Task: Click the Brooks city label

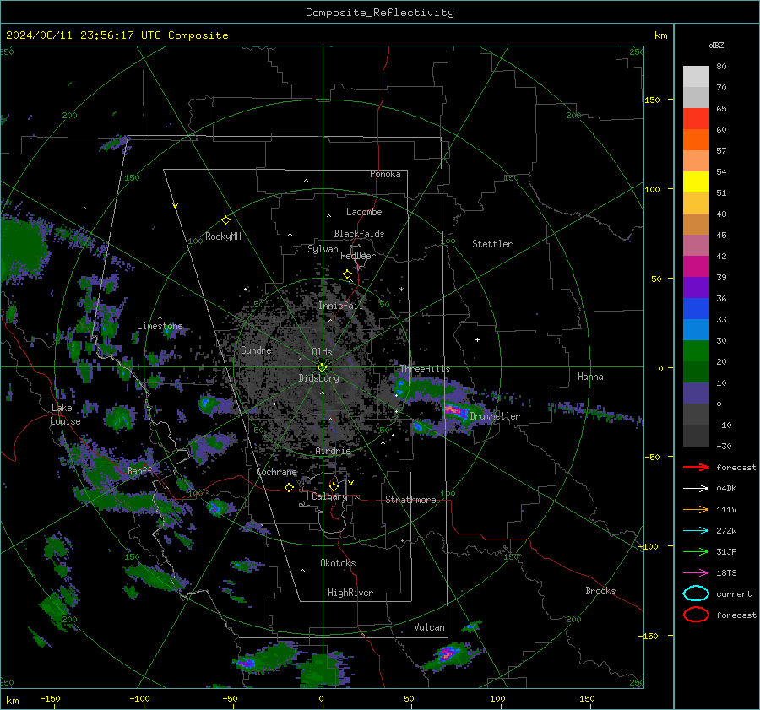Action: click(x=600, y=591)
